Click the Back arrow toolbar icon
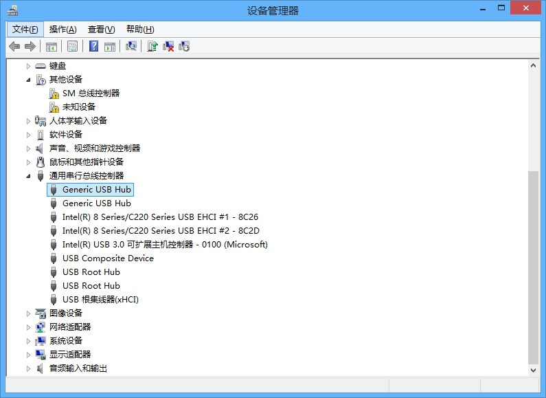This screenshot has width=546, height=398. (x=14, y=46)
